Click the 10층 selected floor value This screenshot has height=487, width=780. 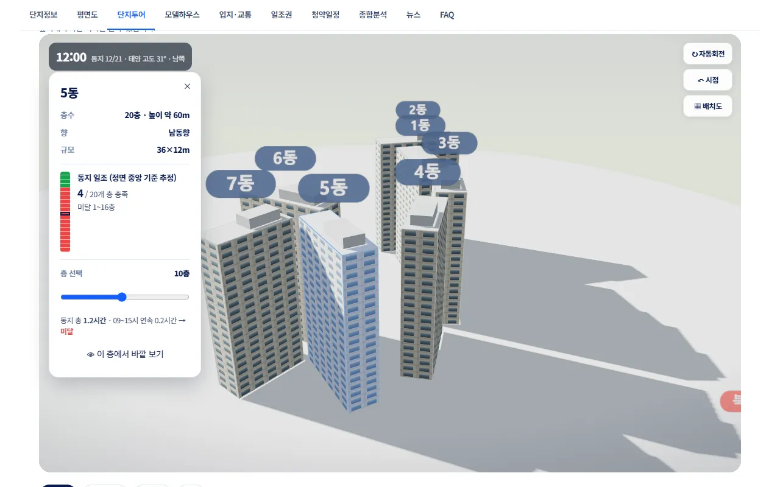182,273
